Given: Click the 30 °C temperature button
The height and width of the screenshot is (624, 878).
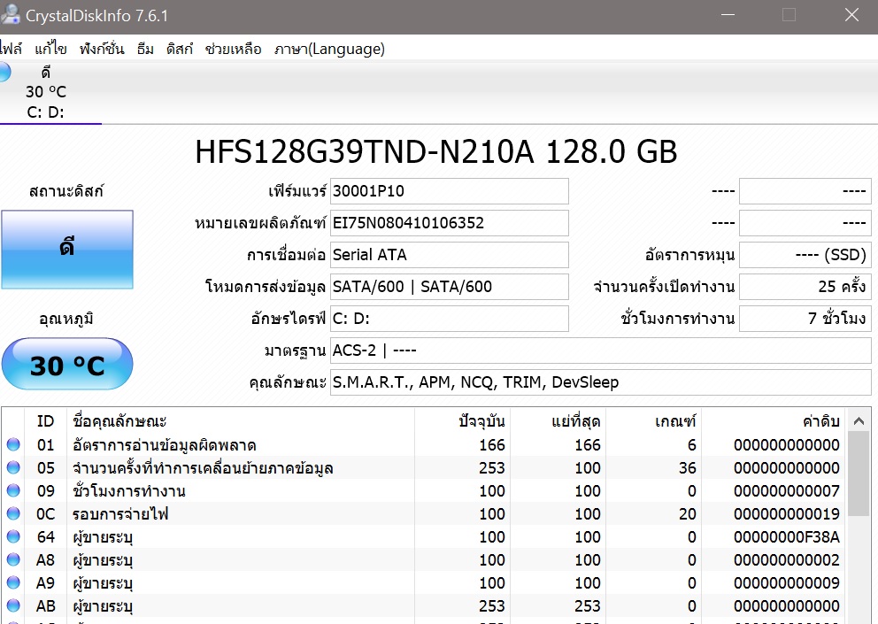Looking at the screenshot, I should pyautogui.click(x=67, y=364).
